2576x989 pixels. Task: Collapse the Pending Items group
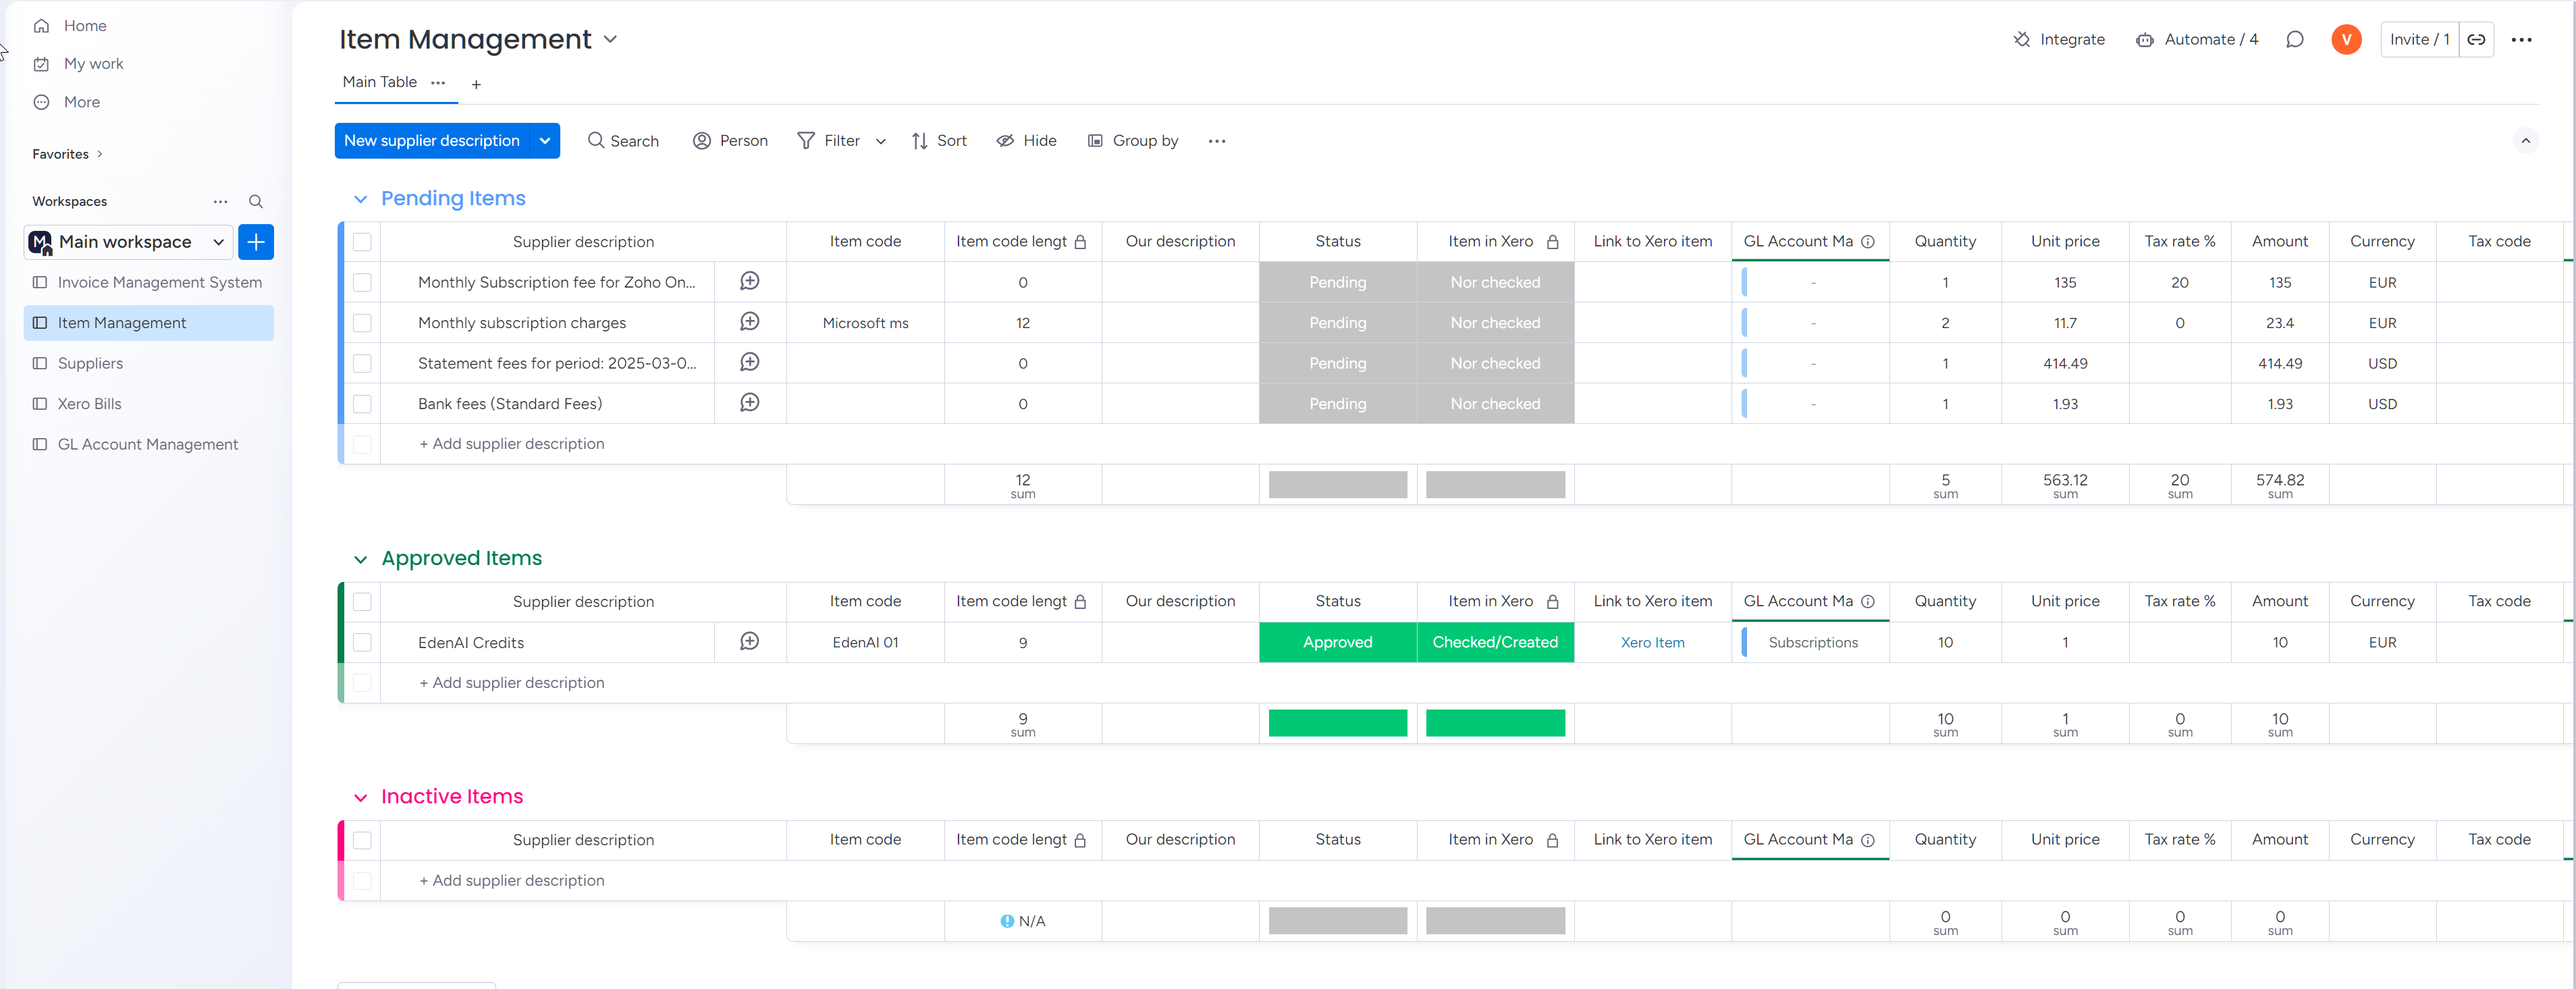(x=360, y=199)
